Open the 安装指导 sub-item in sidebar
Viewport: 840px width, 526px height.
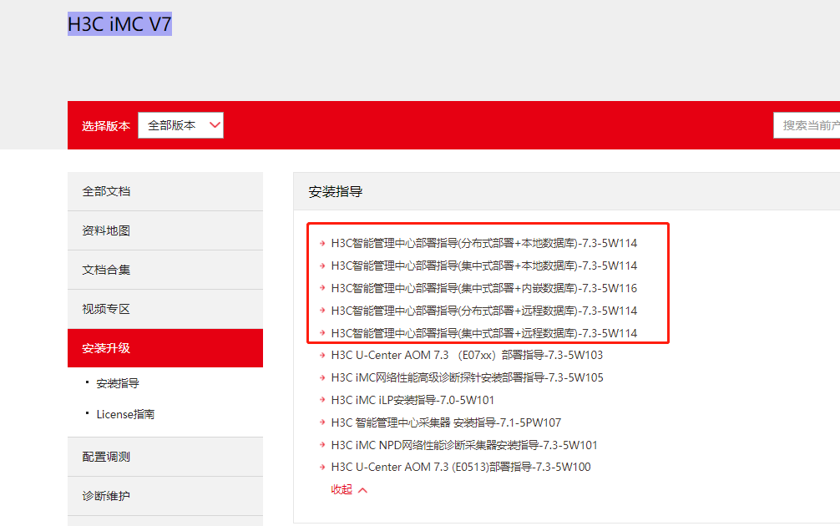pos(118,383)
